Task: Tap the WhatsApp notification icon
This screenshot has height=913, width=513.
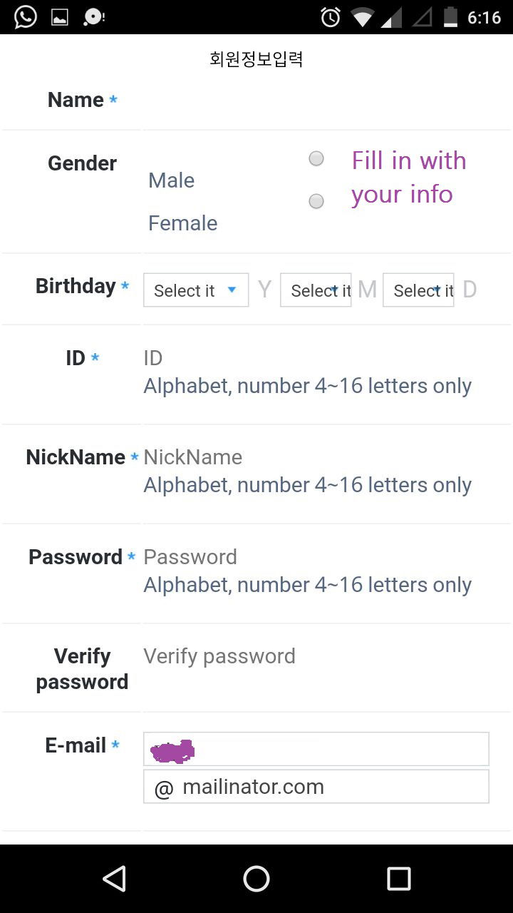Action: pos(26,16)
